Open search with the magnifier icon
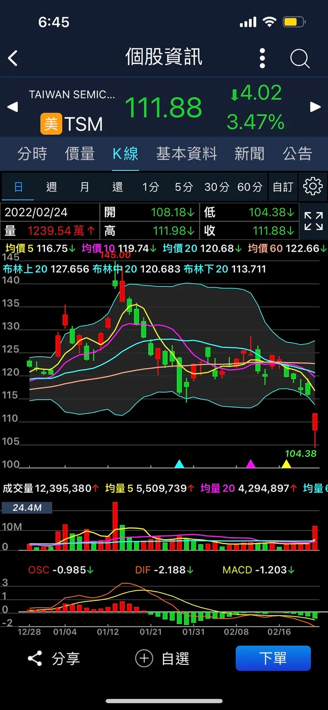The height and width of the screenshot is (710, 328). [300, 59]
